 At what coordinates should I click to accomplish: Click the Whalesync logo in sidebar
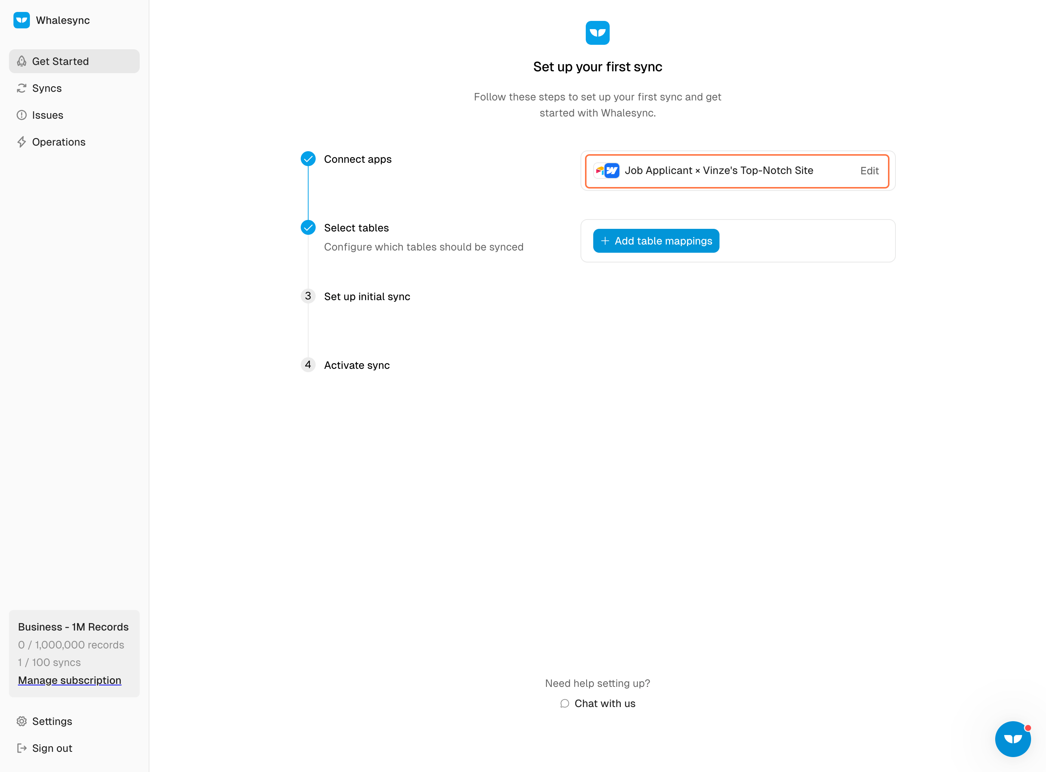pos(22,20)
